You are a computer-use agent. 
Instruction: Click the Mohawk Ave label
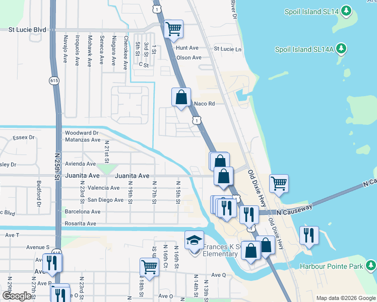click(90, 51)
